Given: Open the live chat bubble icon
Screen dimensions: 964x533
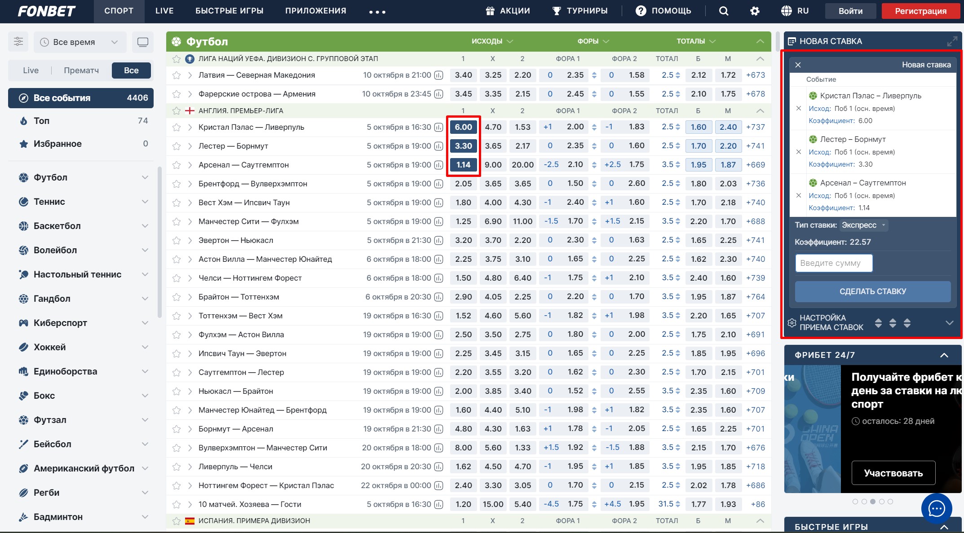Looking at the screenshot, I should (x=937, y=509).
